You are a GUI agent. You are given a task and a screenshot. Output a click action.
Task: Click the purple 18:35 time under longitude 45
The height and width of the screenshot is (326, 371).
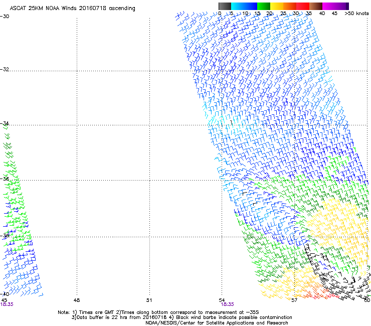[x=7, y=304]
